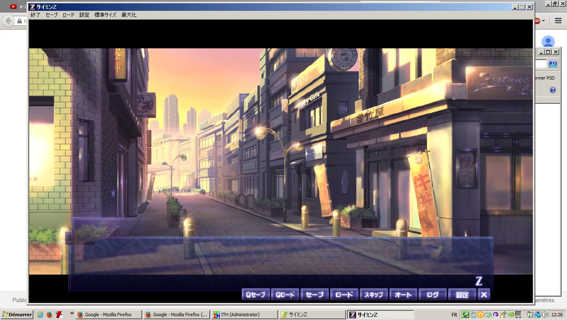567x320 pixels.
Task: Select 最大化 in the menu bar
Action: coord(129,15)
